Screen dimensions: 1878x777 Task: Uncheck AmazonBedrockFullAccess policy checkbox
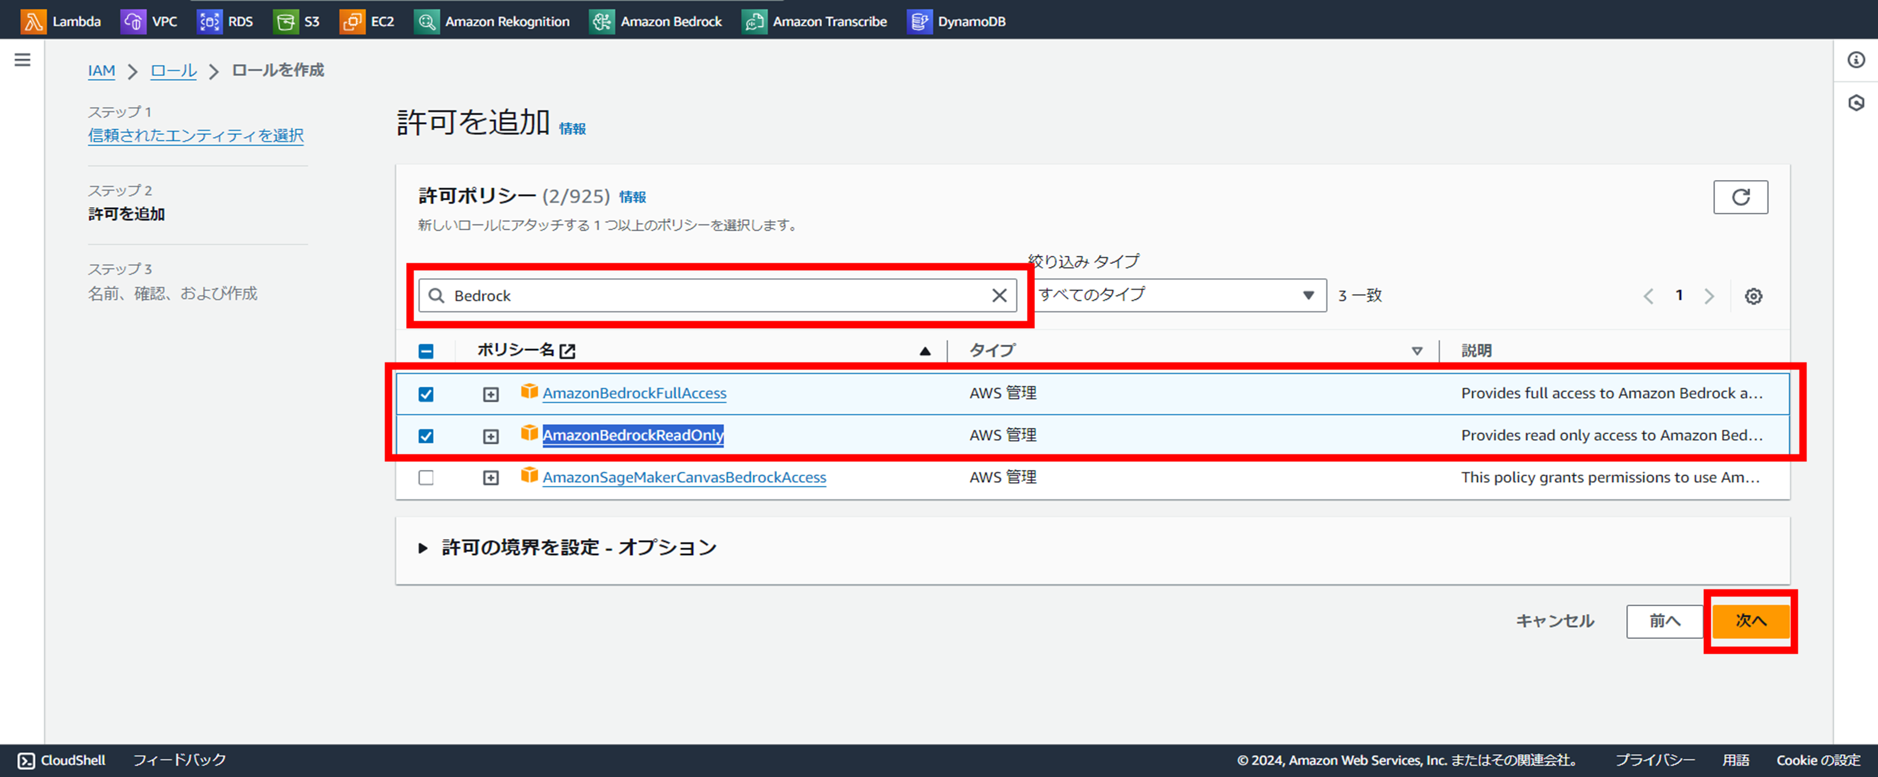pos(426,394)
